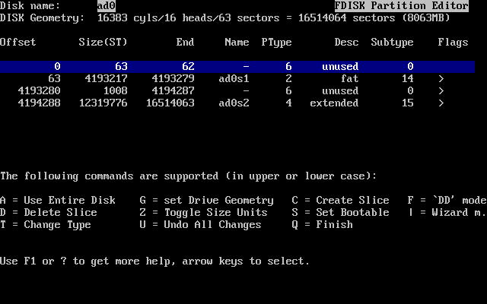Screen dimensions: 487x304
Task: Choose 'A = Use Entire Disk' command
Action: tap(58, 201)
